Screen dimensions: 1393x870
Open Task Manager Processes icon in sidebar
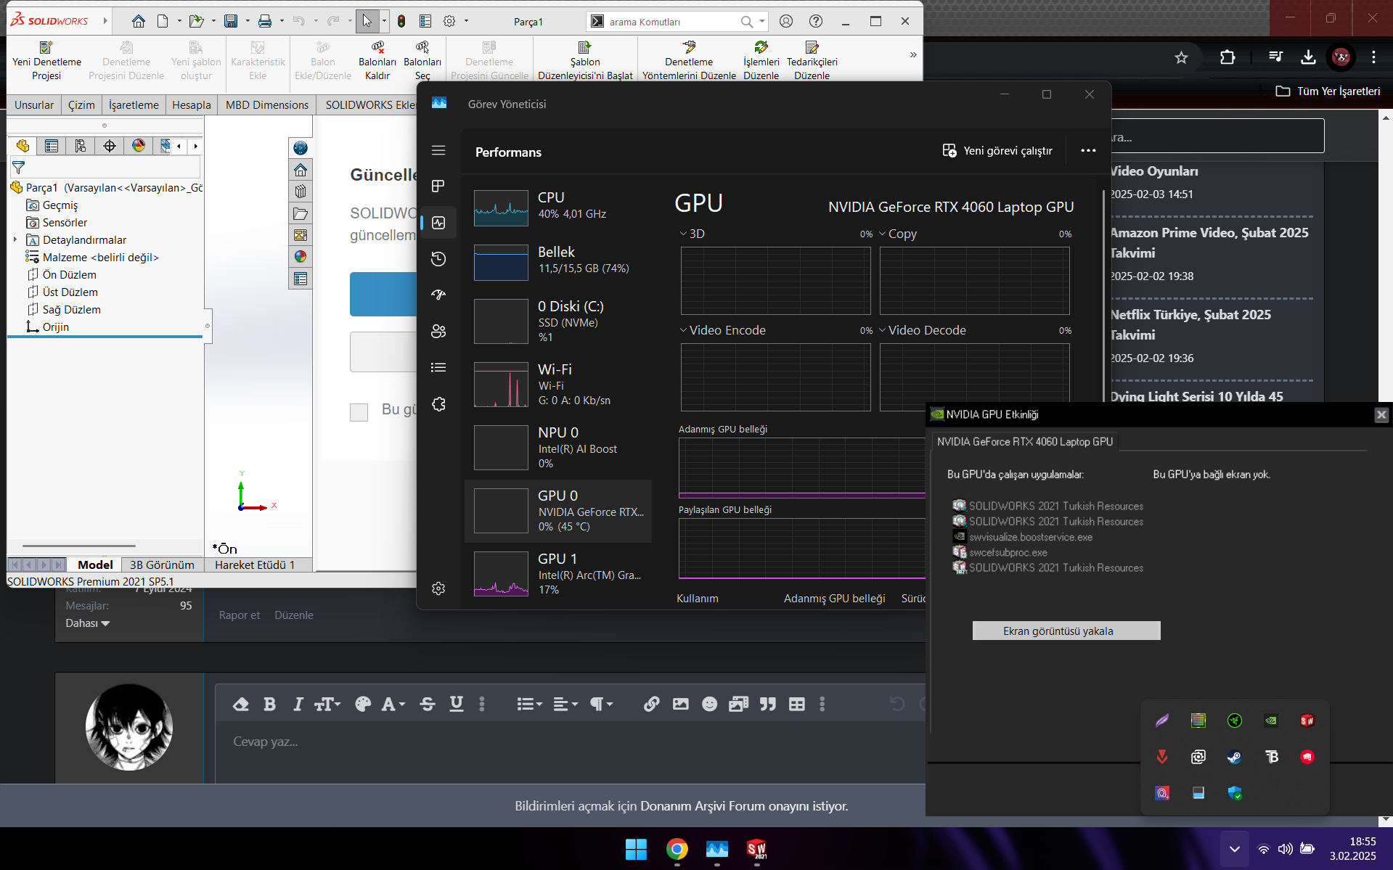438,186
